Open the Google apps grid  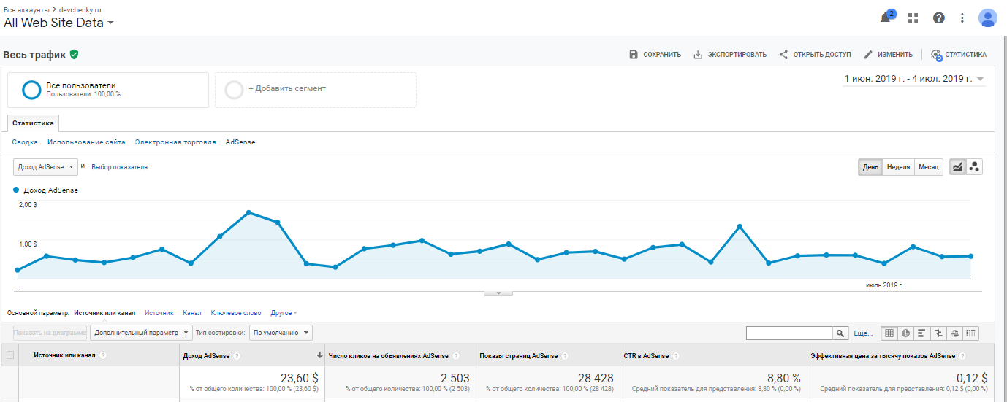pyautogui.click(x=913, y=18)
